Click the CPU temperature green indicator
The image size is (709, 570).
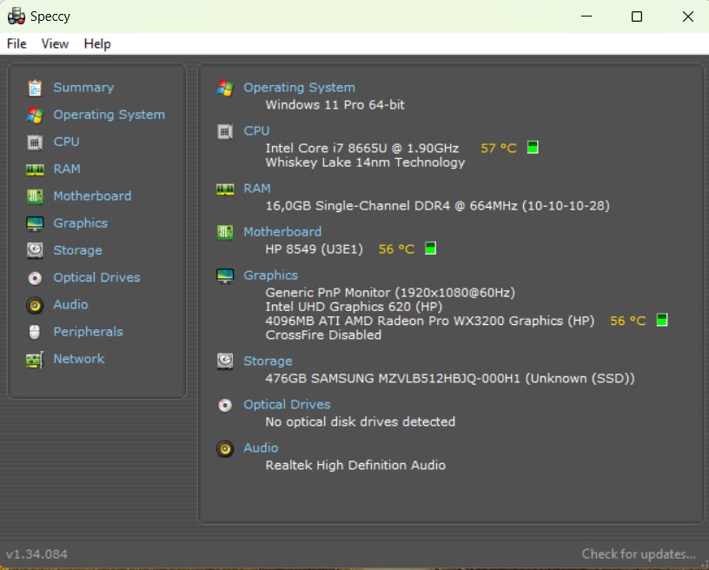click(533, 148)
